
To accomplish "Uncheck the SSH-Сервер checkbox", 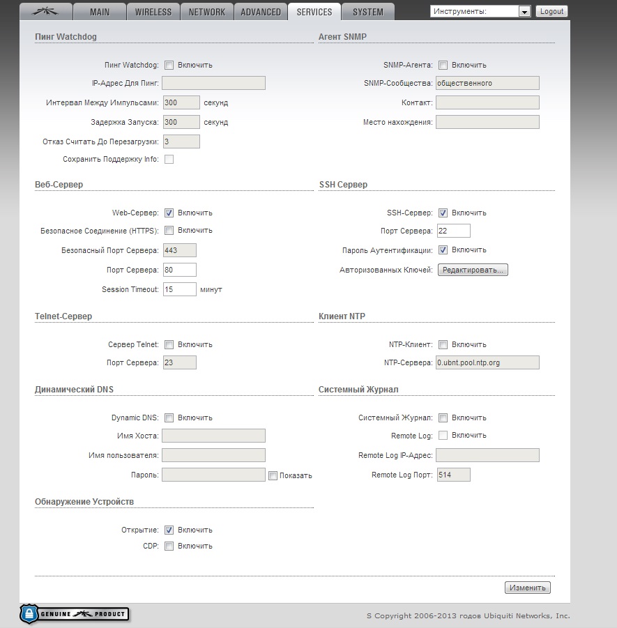I will coord(443,213).
